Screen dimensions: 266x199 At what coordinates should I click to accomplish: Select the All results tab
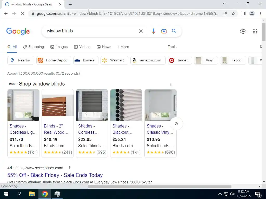click(x=12, y=47)
